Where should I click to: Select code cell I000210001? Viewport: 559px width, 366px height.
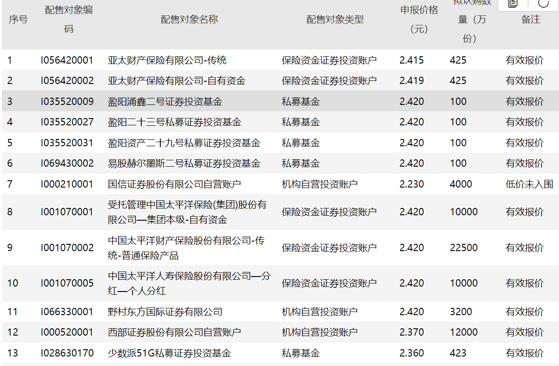point(67,184)
